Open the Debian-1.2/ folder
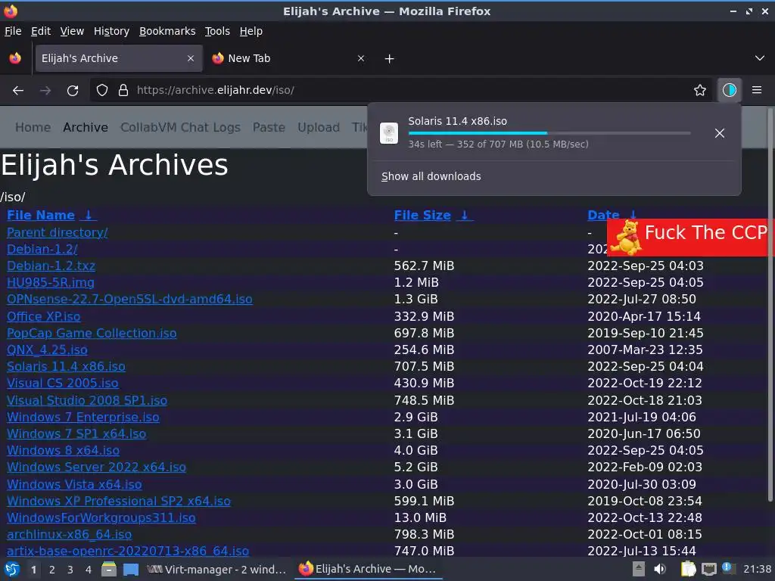The height and width of the screenshot is (581, 775). [x=42, y=249]
